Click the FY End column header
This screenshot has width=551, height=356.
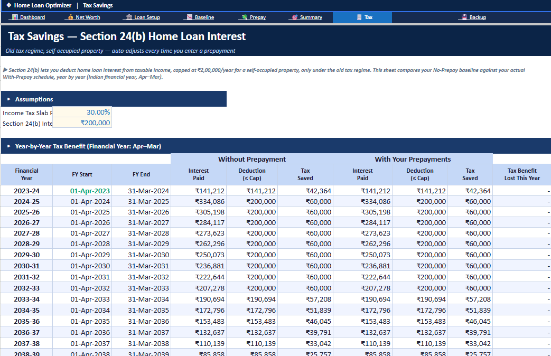pos(141,174)
